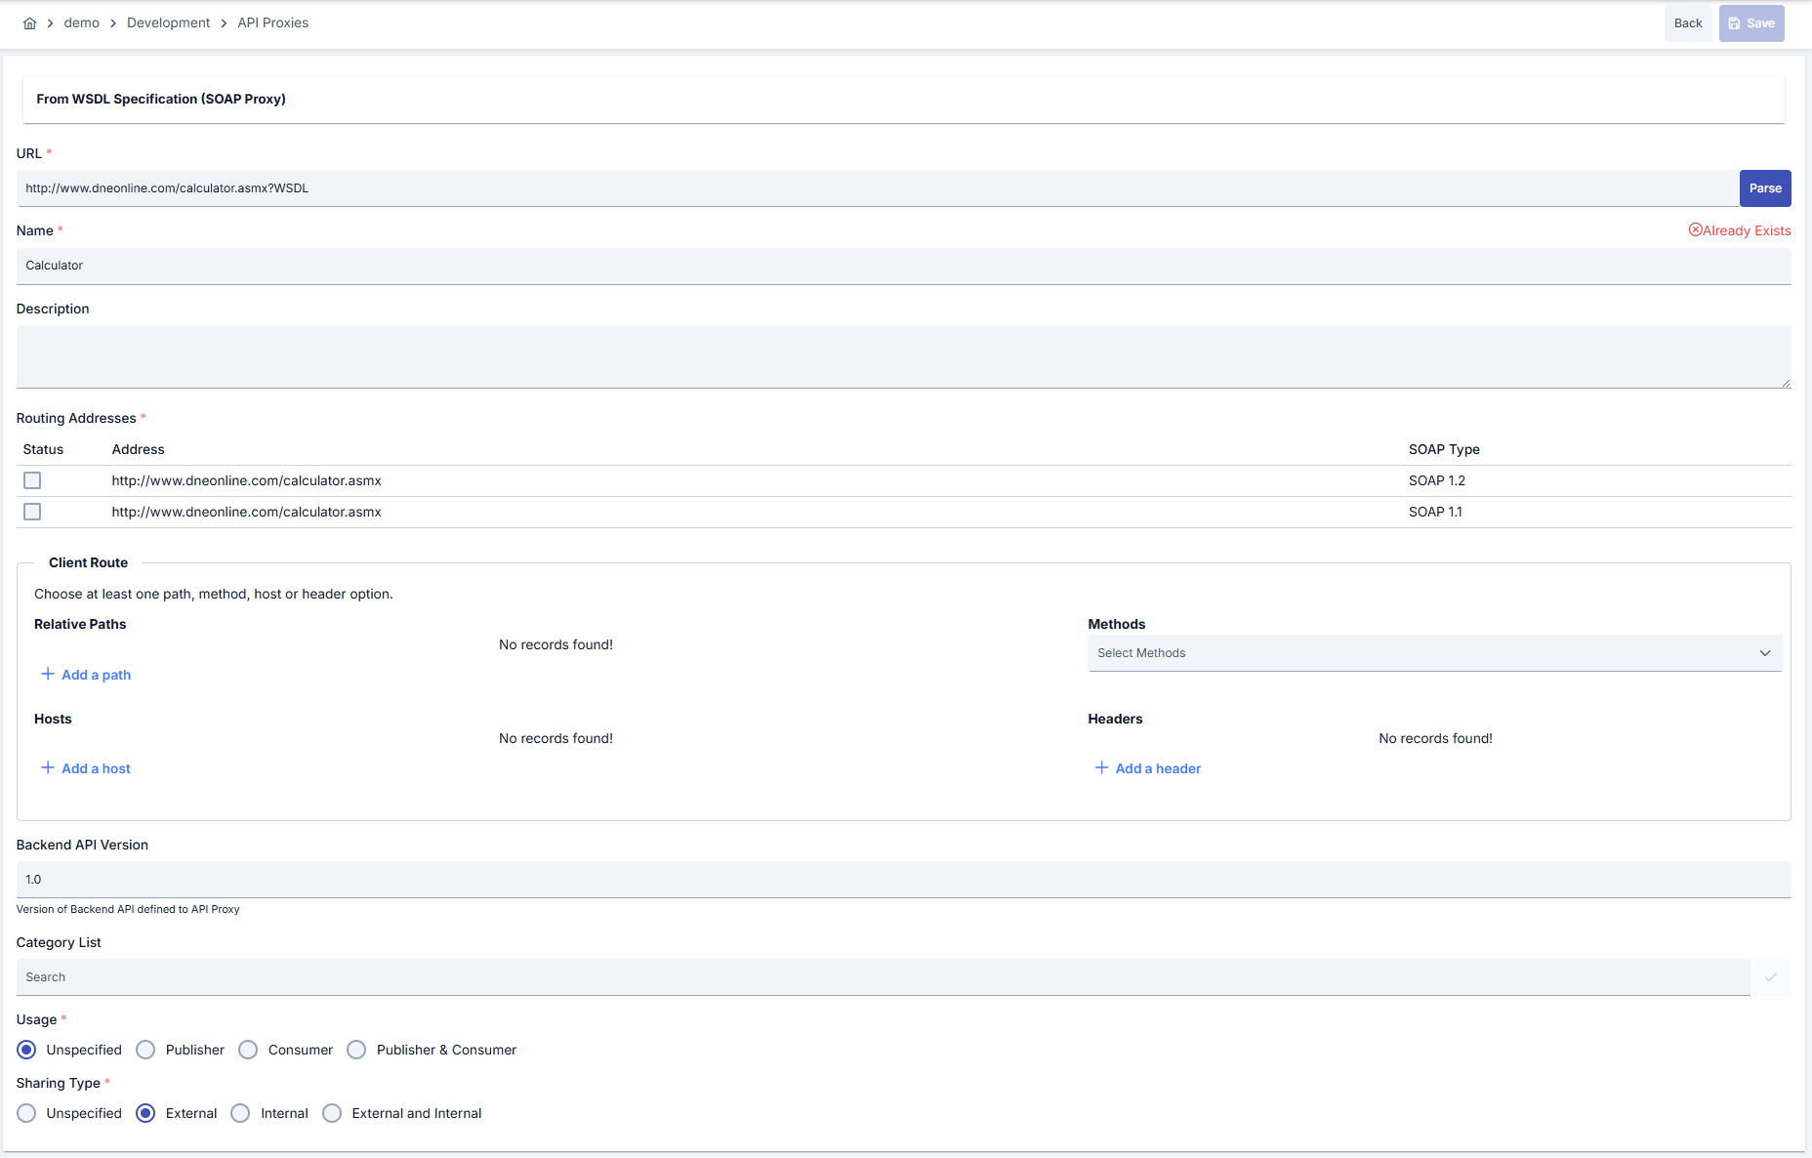1812x1158 pixels.
Task: Select the Consumer usage radio button
Action: (248, 1050)
